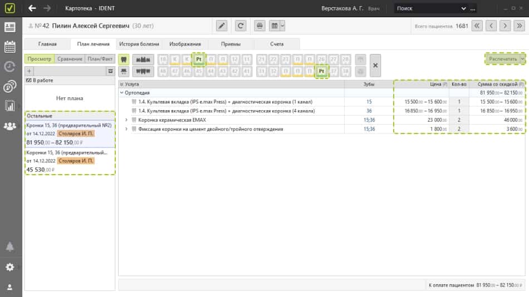Click the printer icon next to refresh
Viewport: 529px width, 297px height.
[x=260, y=26]
